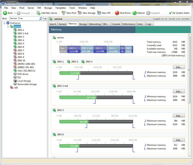This screenshot has width=193, height=165.
Task: Click the xenme host icon in memory panel
Action: click(x=54, y=37)
